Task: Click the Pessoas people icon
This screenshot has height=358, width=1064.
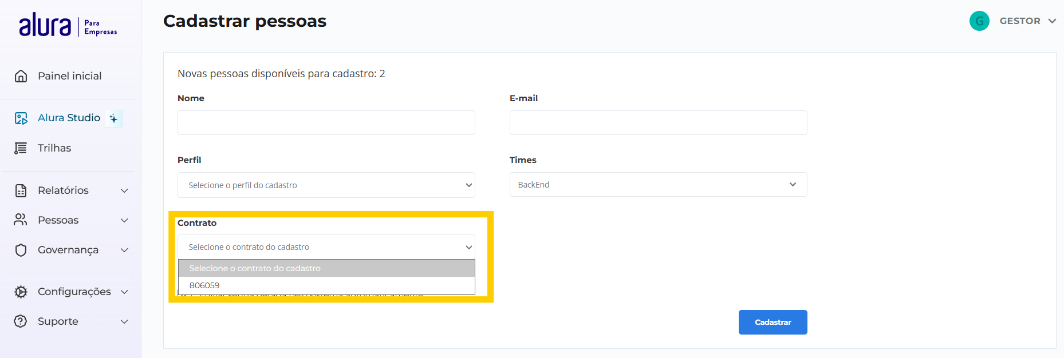Action: coord(21,220)
